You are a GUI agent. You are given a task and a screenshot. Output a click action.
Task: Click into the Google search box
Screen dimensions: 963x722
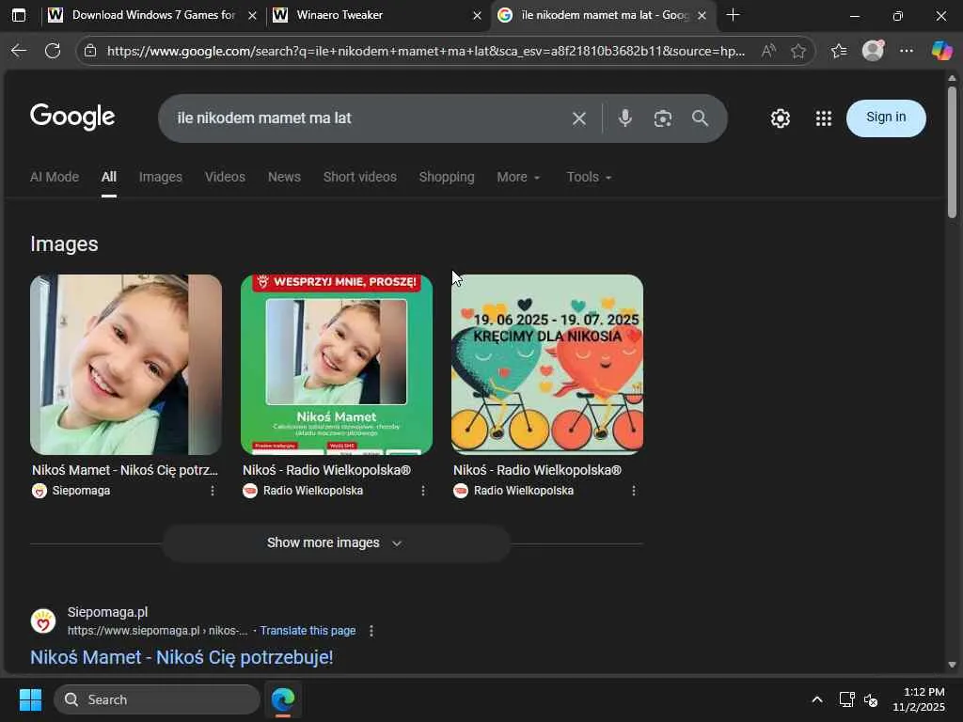(x=369, y=118)
